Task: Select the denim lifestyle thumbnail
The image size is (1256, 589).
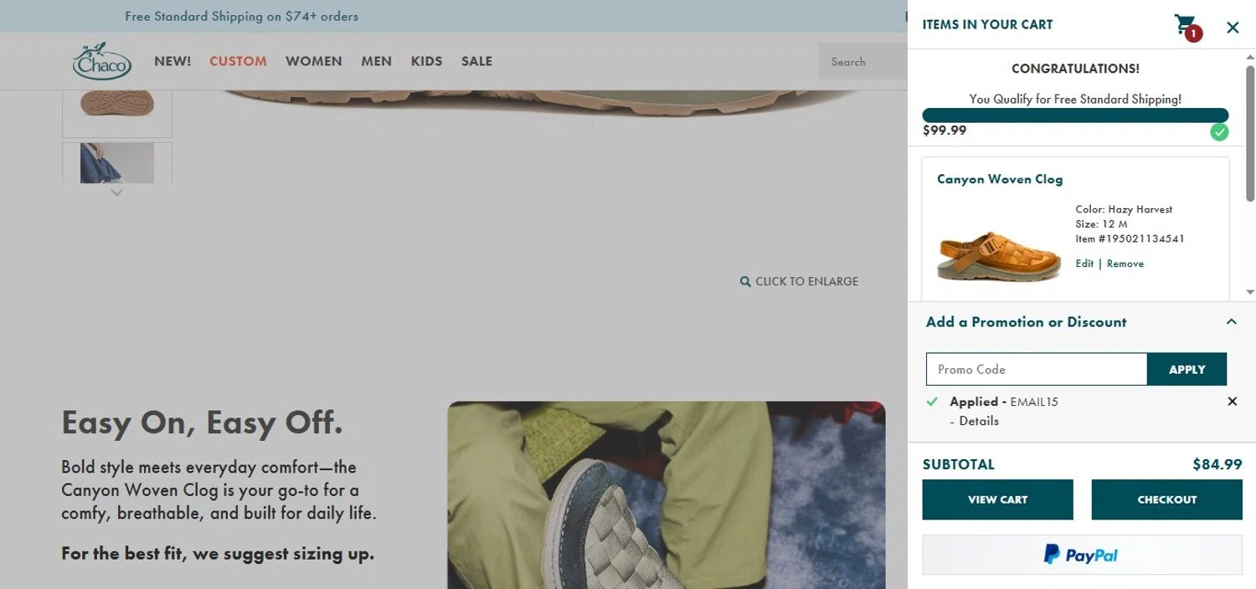Action: point(117,163)
